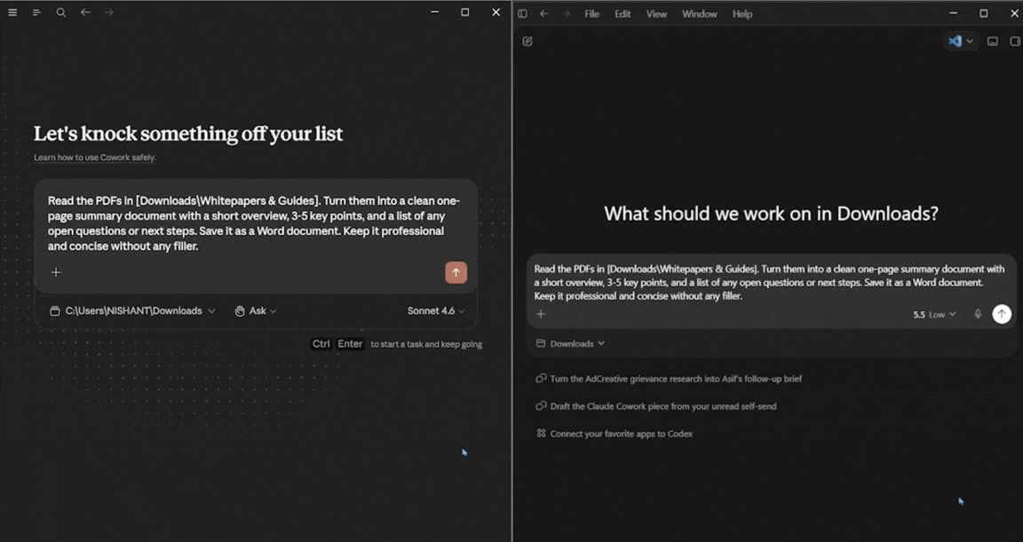1023x542 pixels.
Task: Go back in the Codex window
Action: [543, 13]
